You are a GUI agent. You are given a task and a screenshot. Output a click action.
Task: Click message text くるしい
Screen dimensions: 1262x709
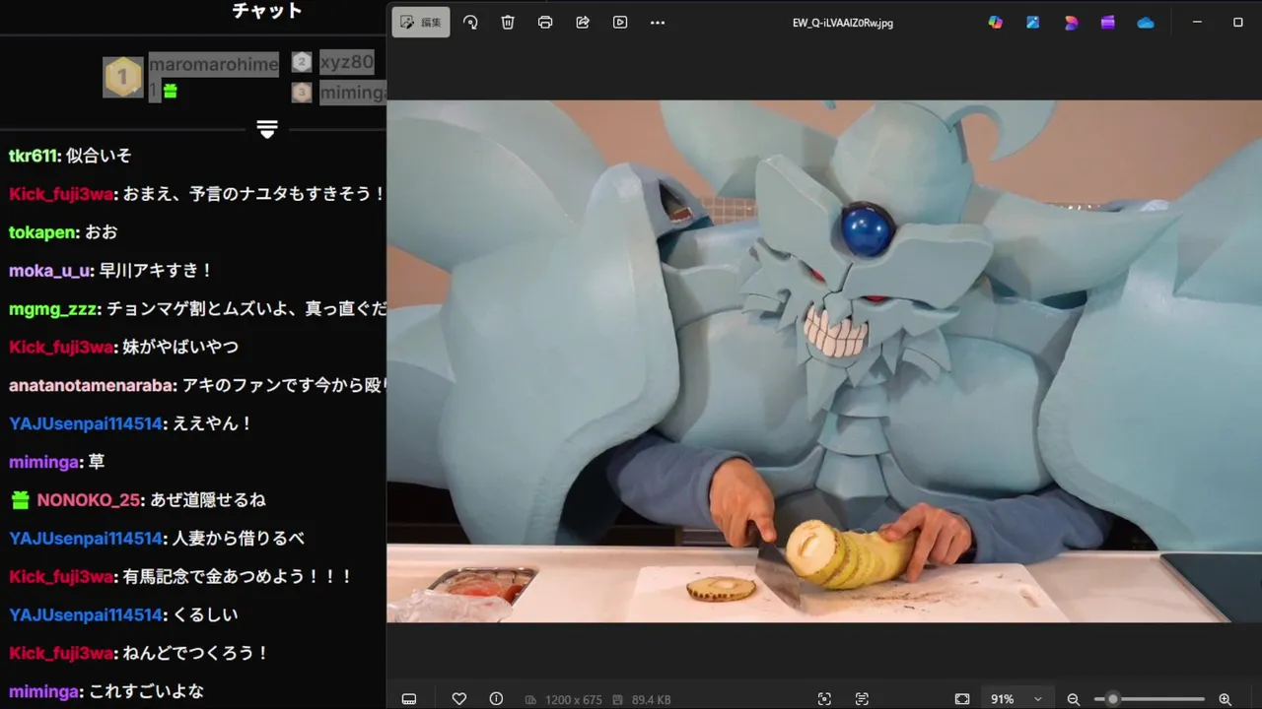pyautogui.click(x=205, y=615)
